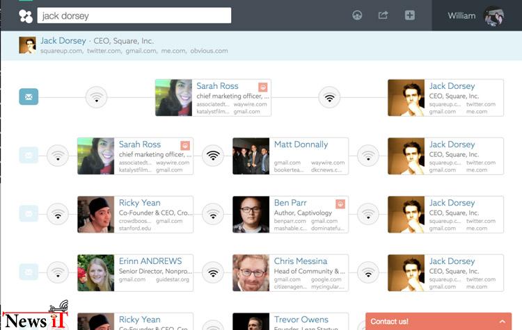Click signal icon between Ben Parr and Jack Dorsey
The height and width of the screenshot is (330, 522).
click(368, 215)
